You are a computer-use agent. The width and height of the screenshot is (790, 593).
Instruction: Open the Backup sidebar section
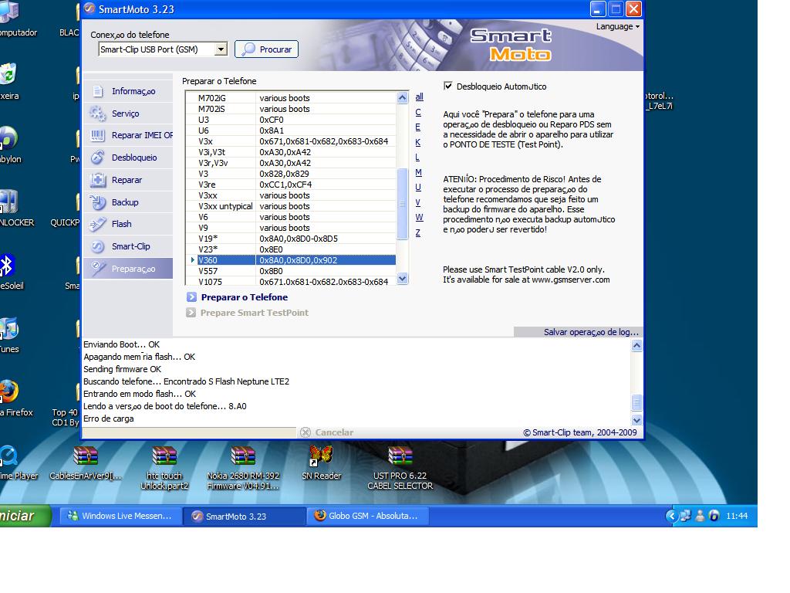click(128, 202)
